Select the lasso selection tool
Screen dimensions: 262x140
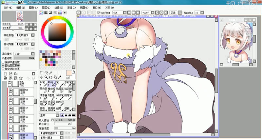(46, 73)
